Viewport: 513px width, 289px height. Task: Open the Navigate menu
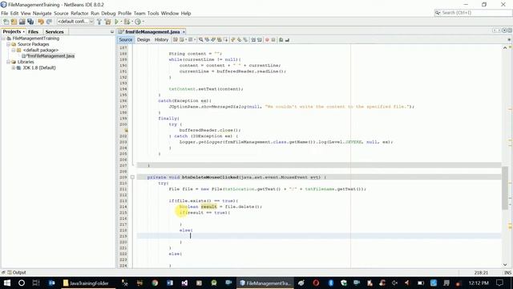[x=42, y=14]
